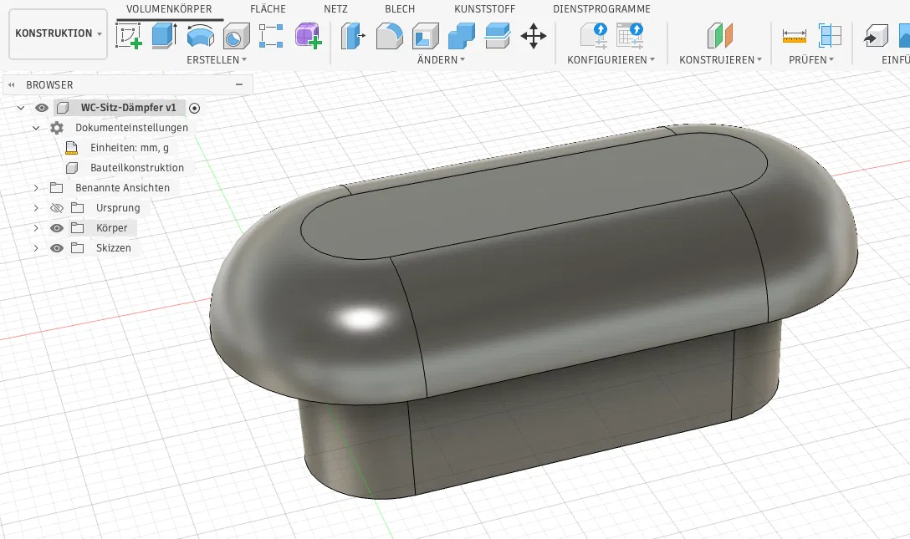
Task: Select the Ursprung label
Action: [x=118, y=208]
